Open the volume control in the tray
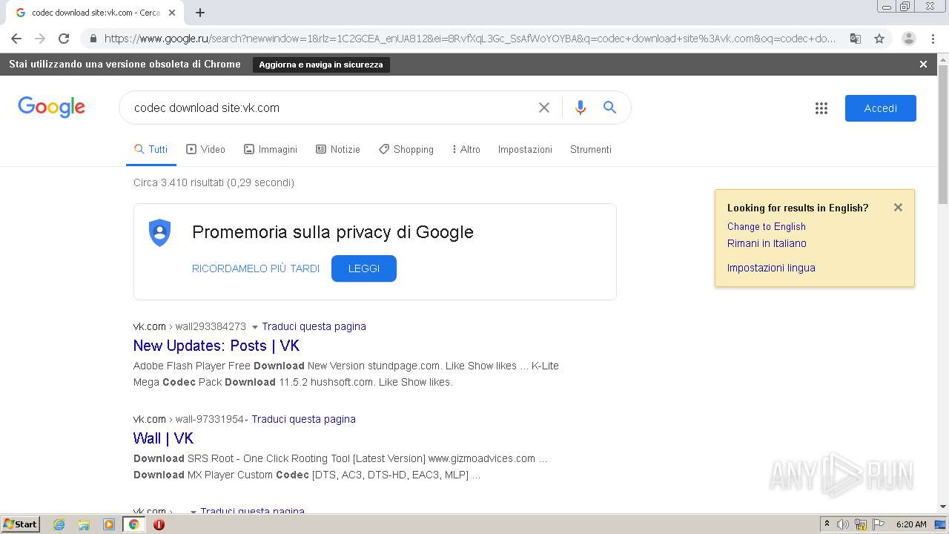 [844, 524]
